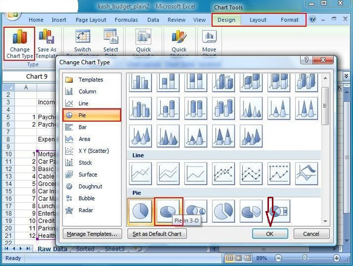
Task: Switch to Chart Tools Format tab
Action: coord(289,20)
